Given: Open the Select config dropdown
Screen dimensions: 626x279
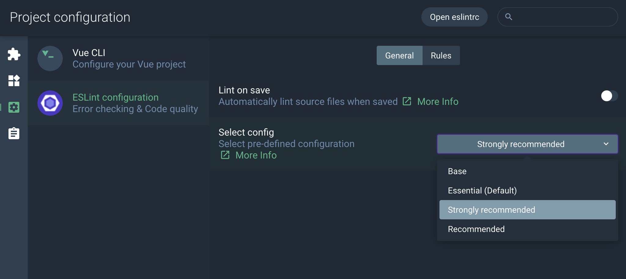Looking at the screenshot, I should pyautogui.click(x=527, y=144).
